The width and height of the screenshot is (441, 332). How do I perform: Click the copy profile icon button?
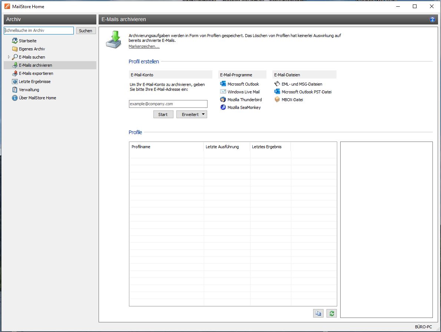tap(318, 313)
